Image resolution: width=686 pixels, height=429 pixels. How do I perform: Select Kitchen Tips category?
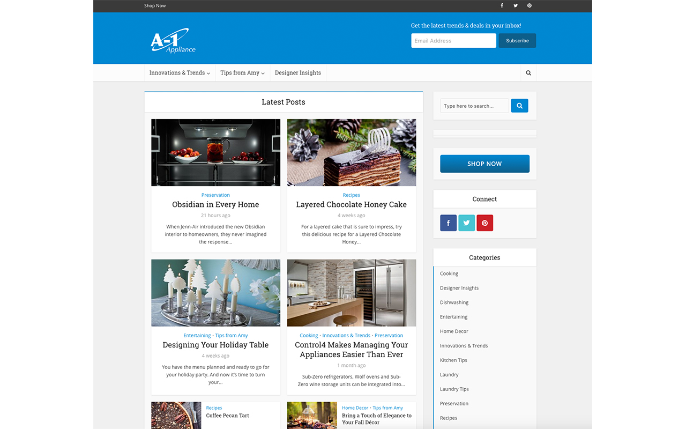(454, 360)
